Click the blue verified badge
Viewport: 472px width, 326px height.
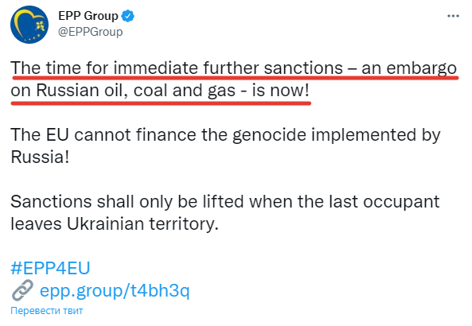click(x=127, y=16)
